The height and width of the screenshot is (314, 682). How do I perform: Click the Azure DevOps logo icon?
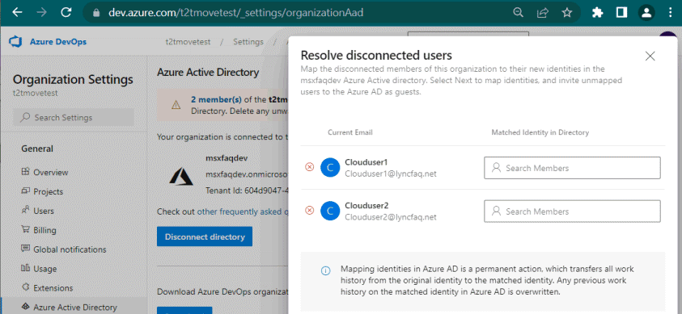[x=15, y=42]
